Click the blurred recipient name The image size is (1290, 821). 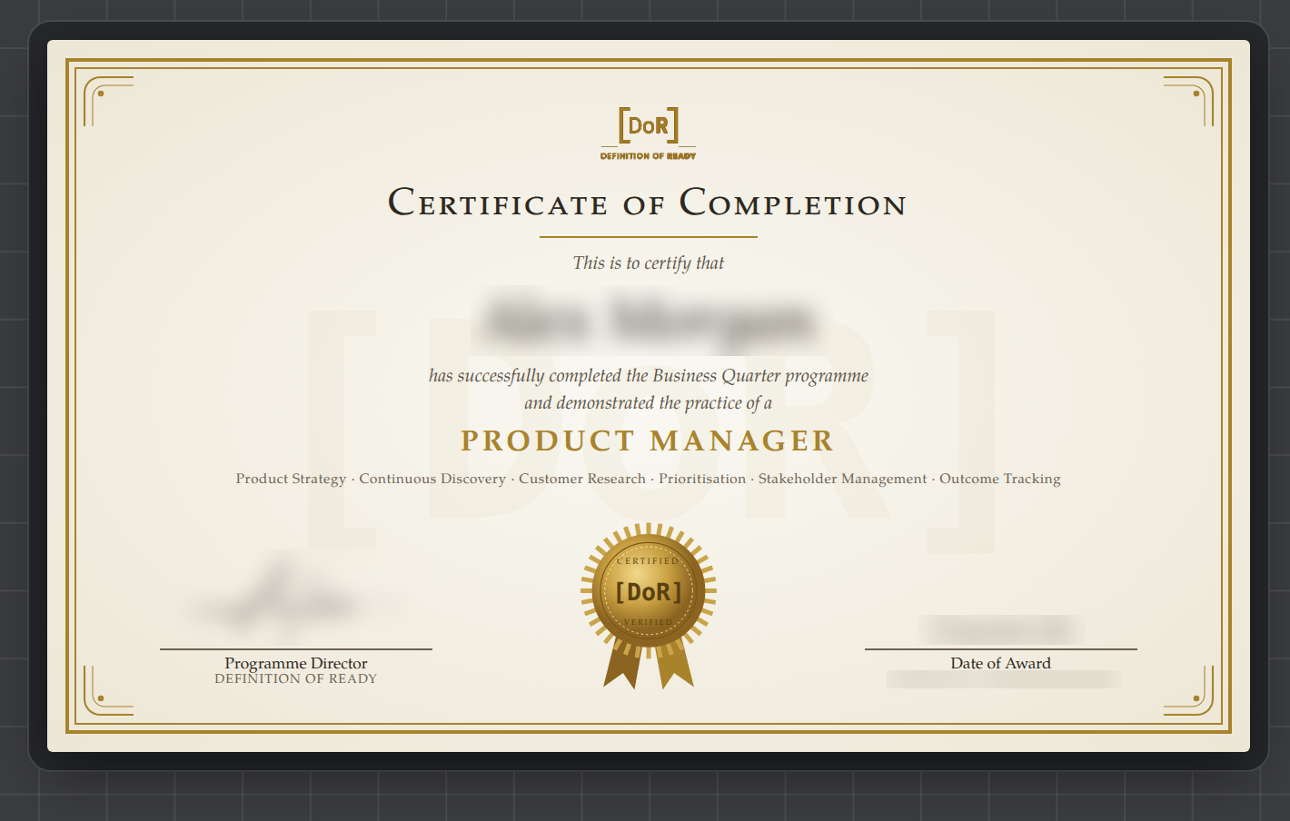click(x=649, y=320)
